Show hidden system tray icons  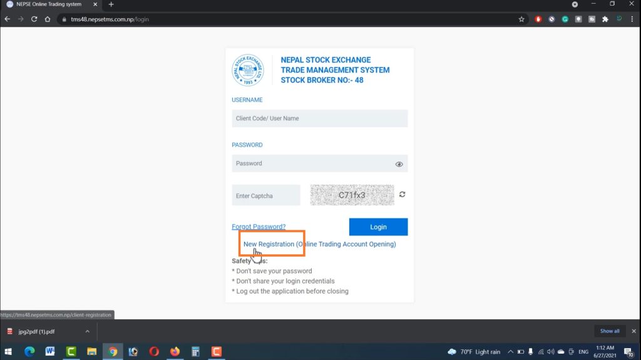[x=511, y=352]
